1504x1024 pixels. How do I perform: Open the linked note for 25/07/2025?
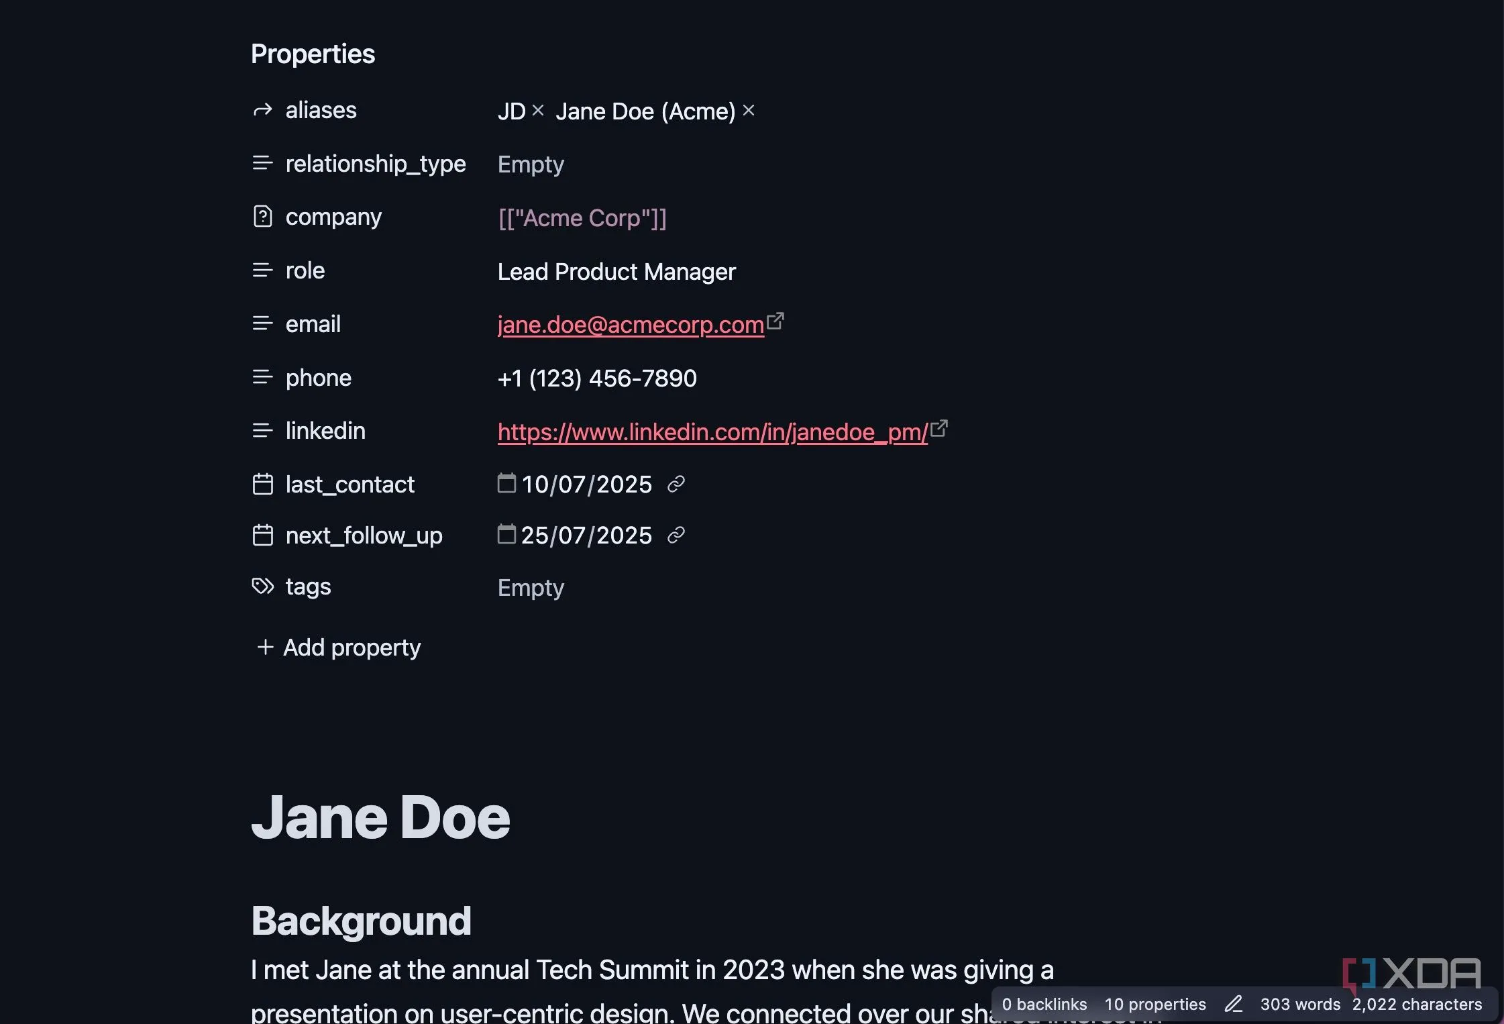pyautogui.click(x=676, y=535)
